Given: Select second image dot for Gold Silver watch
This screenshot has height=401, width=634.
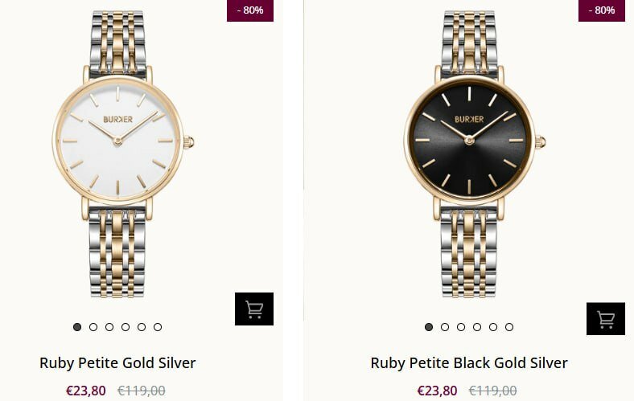Looking at the screenshot, I should pos(93,327).
